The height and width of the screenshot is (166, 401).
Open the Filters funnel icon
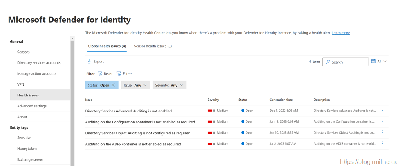[x=119, y=73]
